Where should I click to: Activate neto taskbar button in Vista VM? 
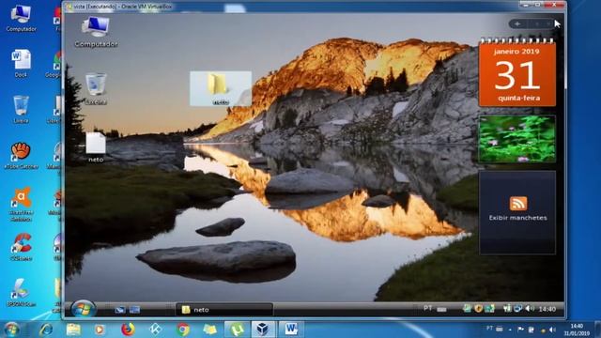coord(224,310)
